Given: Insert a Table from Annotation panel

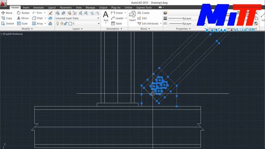Looking at the screenshot, I should tap(117, 24).
